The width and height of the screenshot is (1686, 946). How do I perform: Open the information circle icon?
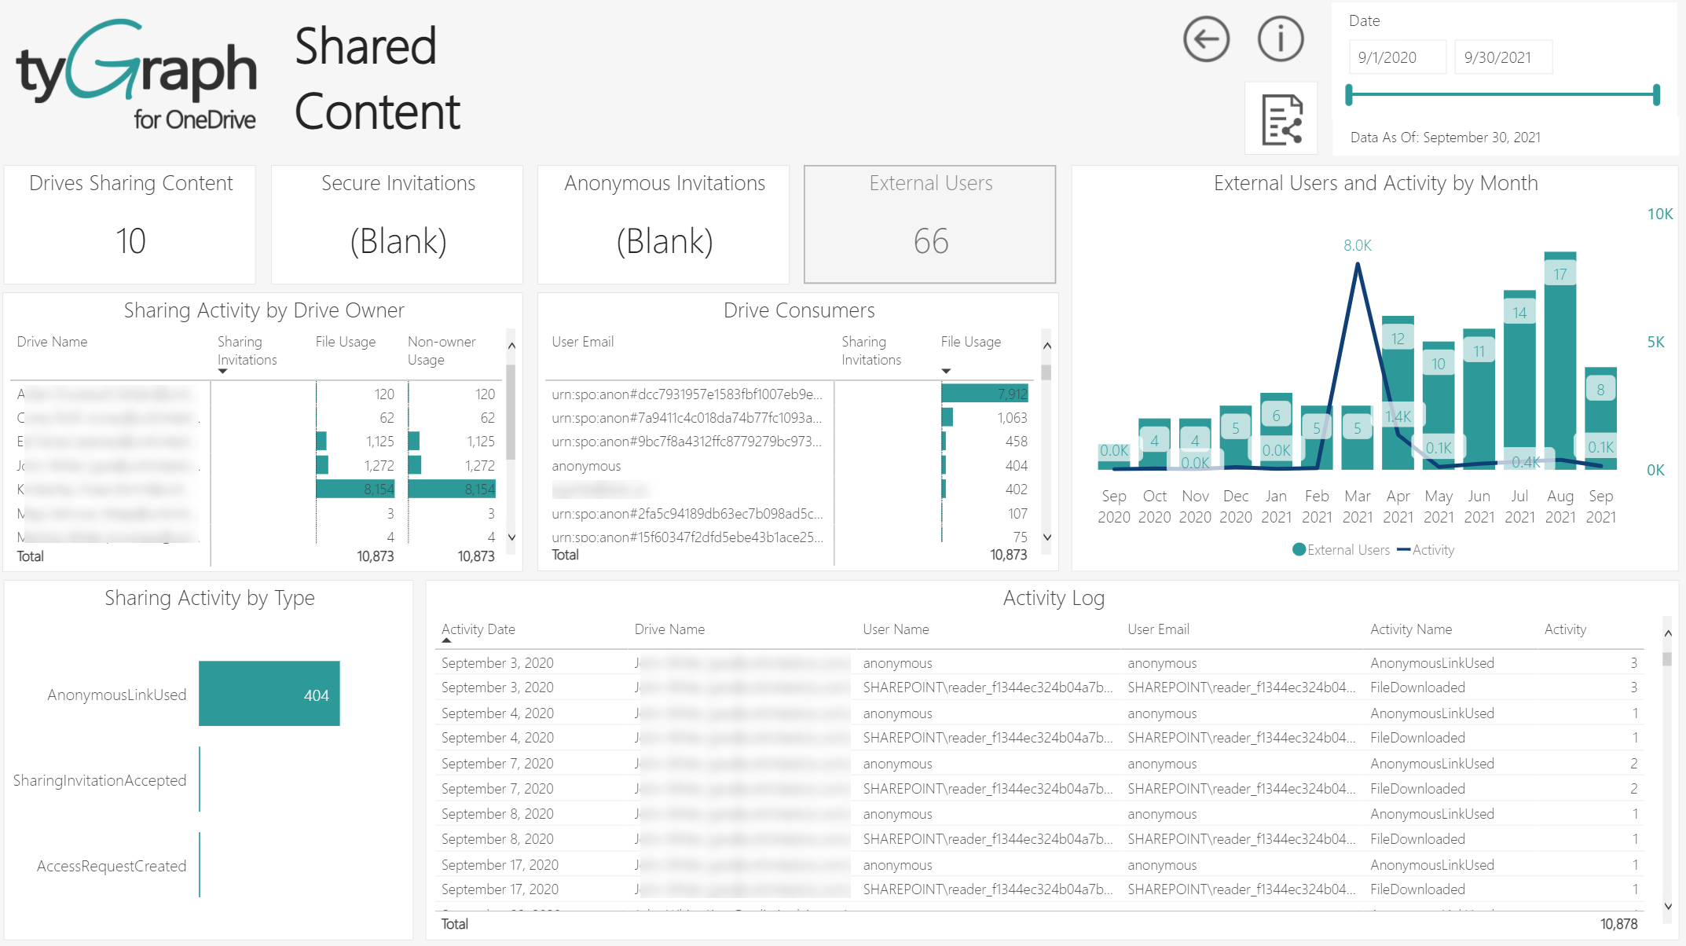(x=1280, y=39)
